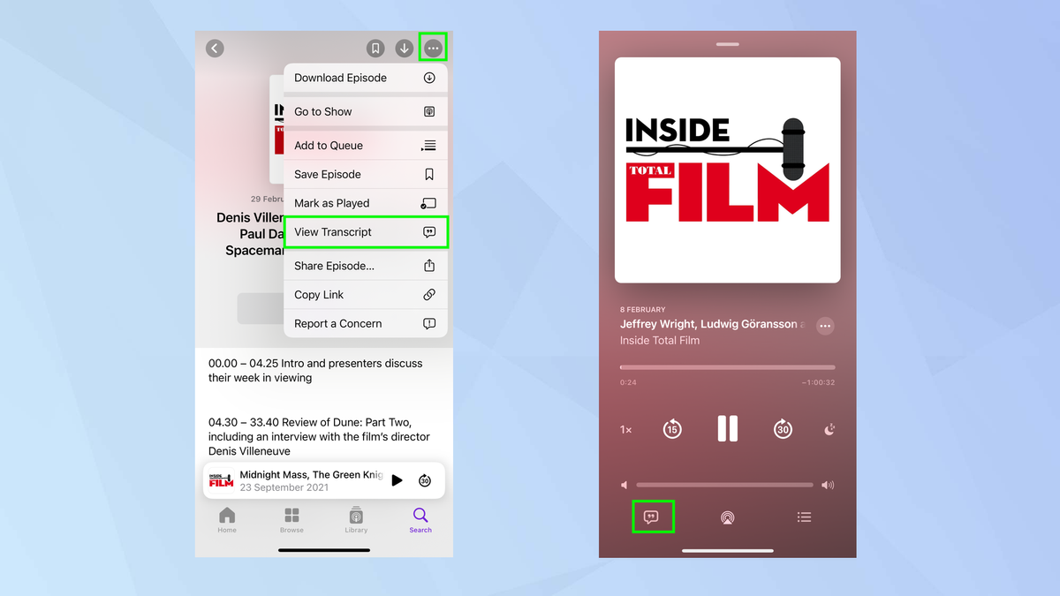Viewport: 1060px width, 596px height.
Task: Mute audio via the small speaker icon
Action: pos(624,485)
